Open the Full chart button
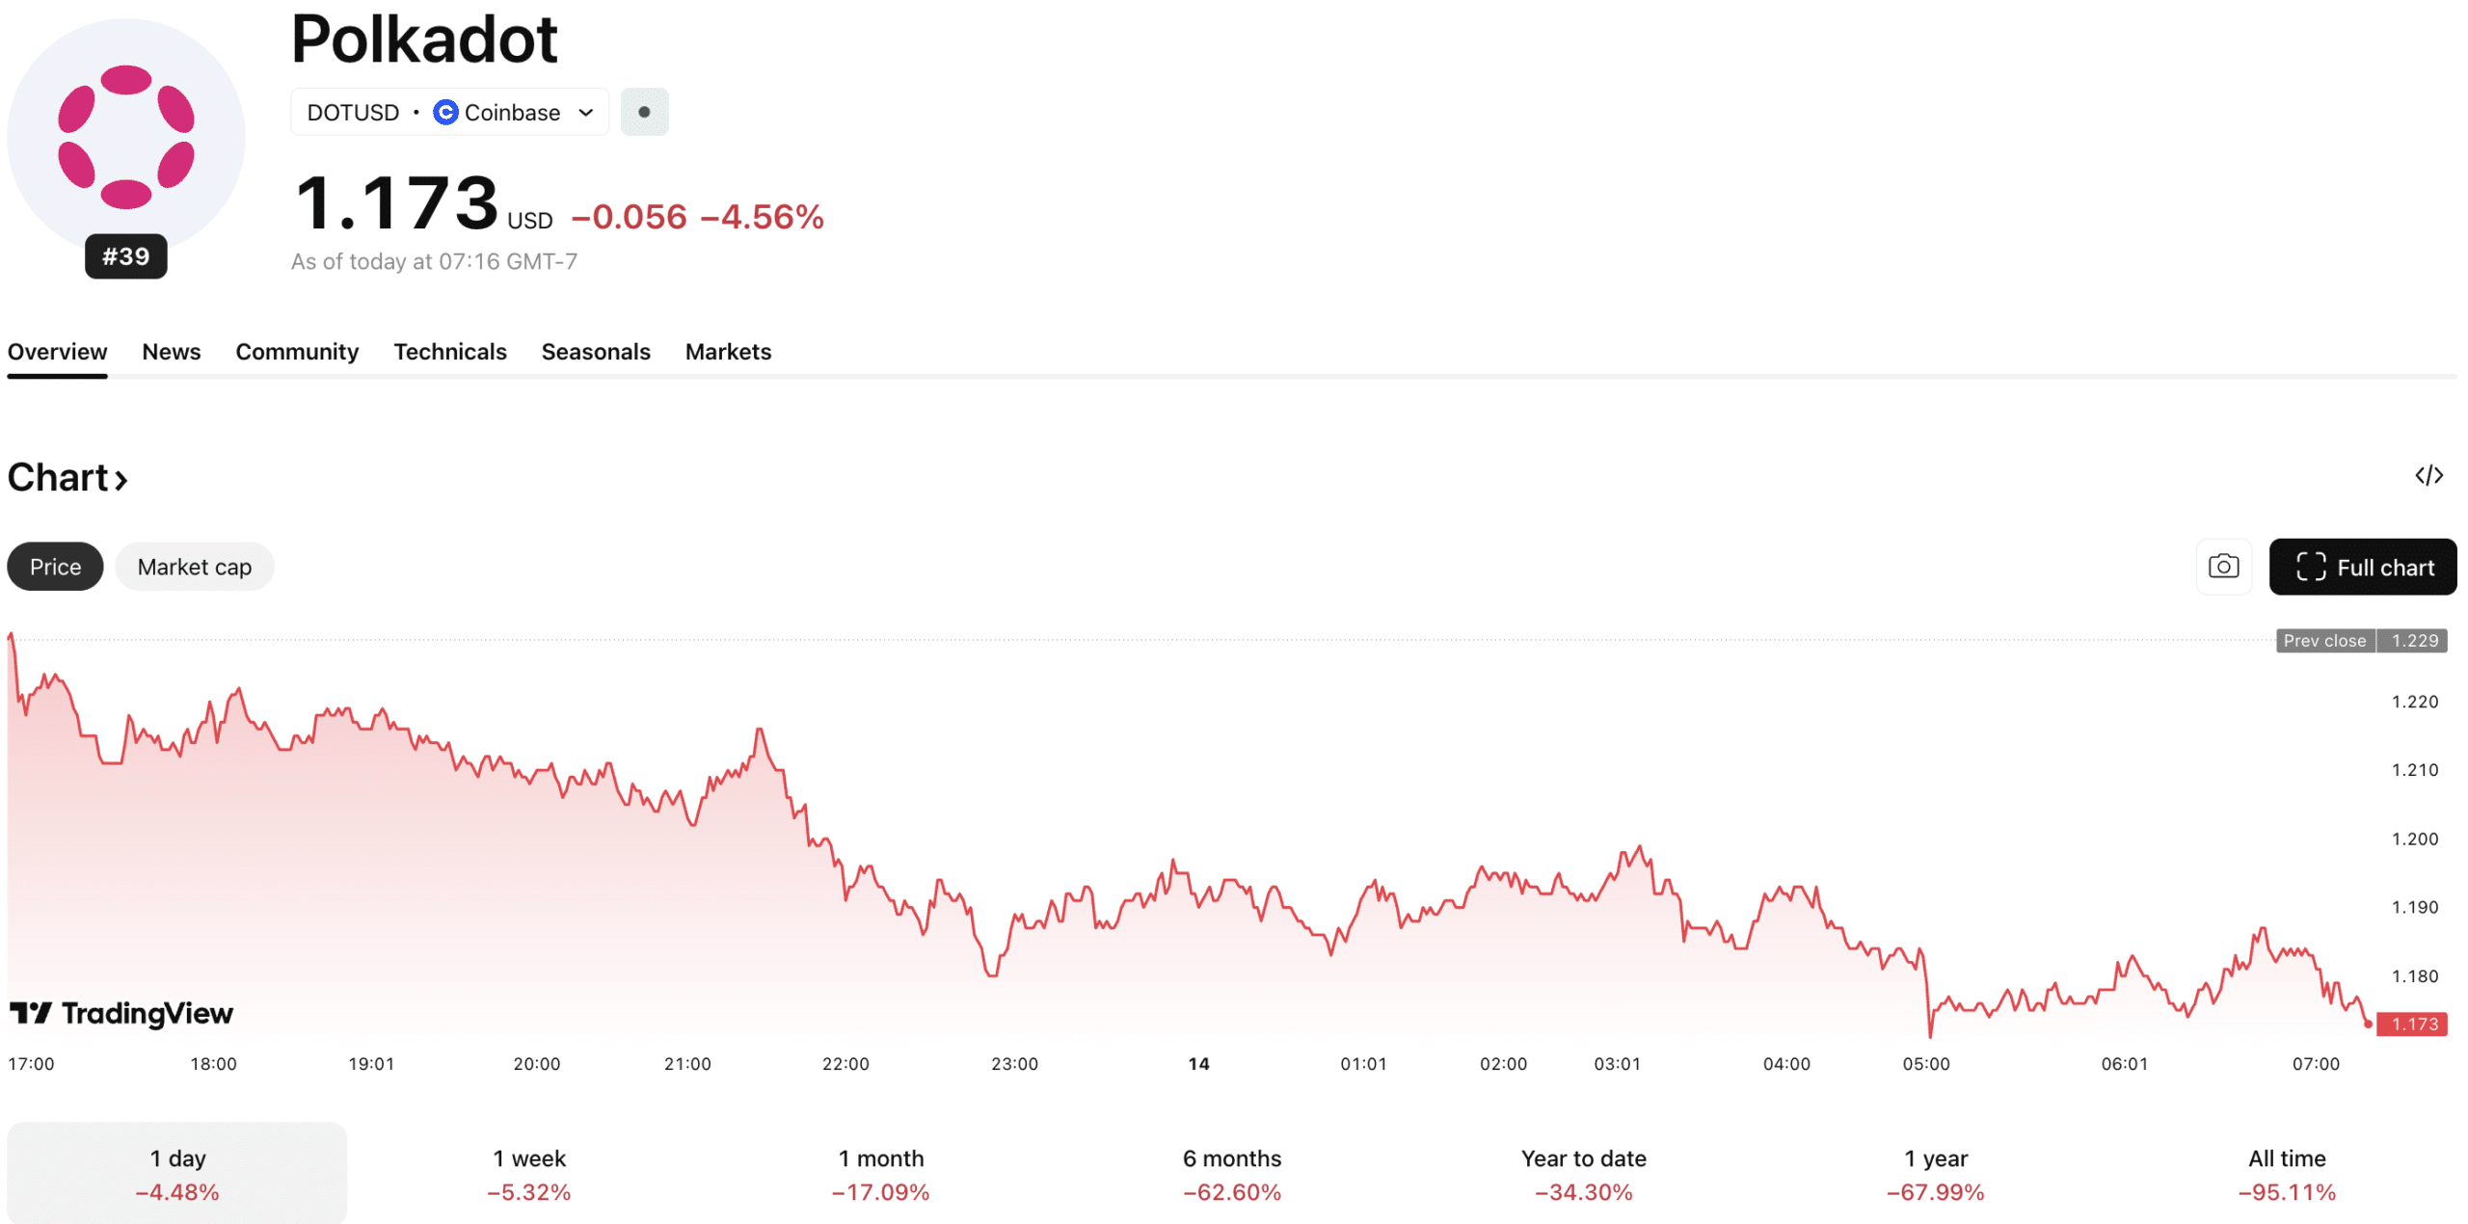Screen dimensions: 2468x1224 coord(2362,568)
